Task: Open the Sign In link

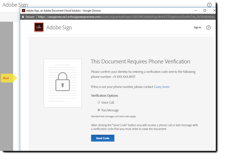Action: (x=197, y=28)
